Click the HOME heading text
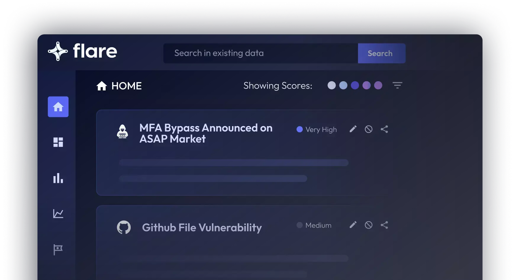The height and width of the screenshot is (280, 514). click(x=127, y=86)
